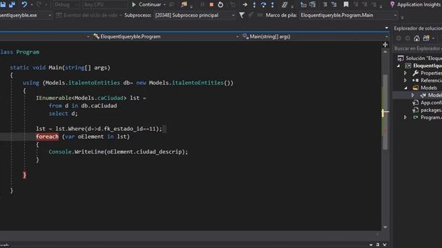This screenshot has width=442, height=248.
Task: Select packages.config in Solution Explorer
Action: tap(427, 110)
